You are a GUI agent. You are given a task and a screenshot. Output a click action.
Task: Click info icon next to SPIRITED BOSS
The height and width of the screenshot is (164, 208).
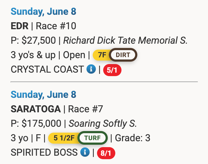pos(85,152)
